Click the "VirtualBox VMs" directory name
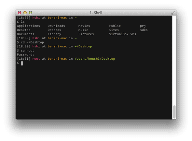Image resolution: width=192 pixels, height=141 pixels. (x=123, y=34)
